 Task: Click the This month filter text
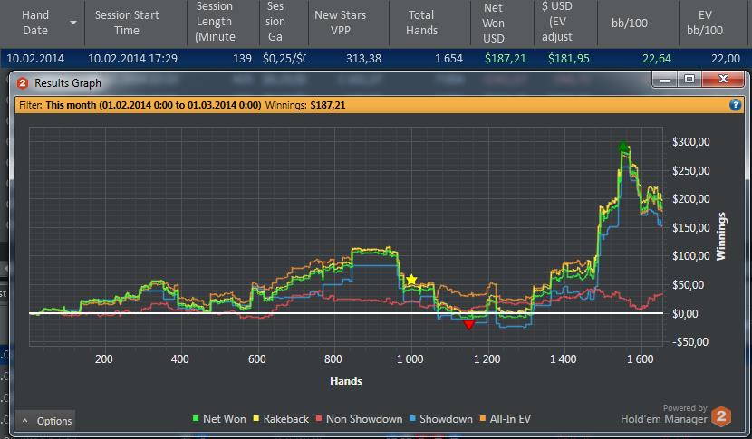pos(153,105)
